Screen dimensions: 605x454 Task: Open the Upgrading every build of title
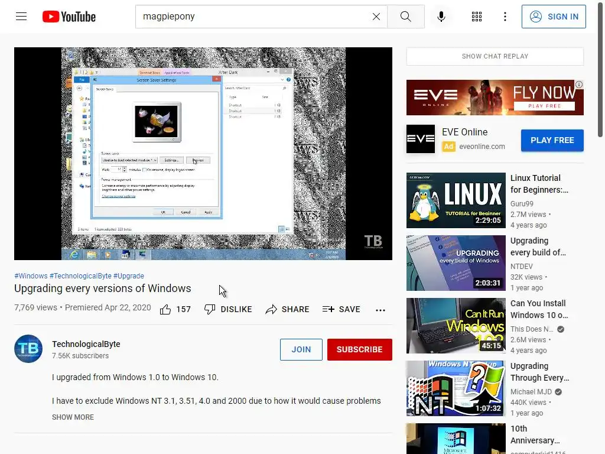[538, 247]
